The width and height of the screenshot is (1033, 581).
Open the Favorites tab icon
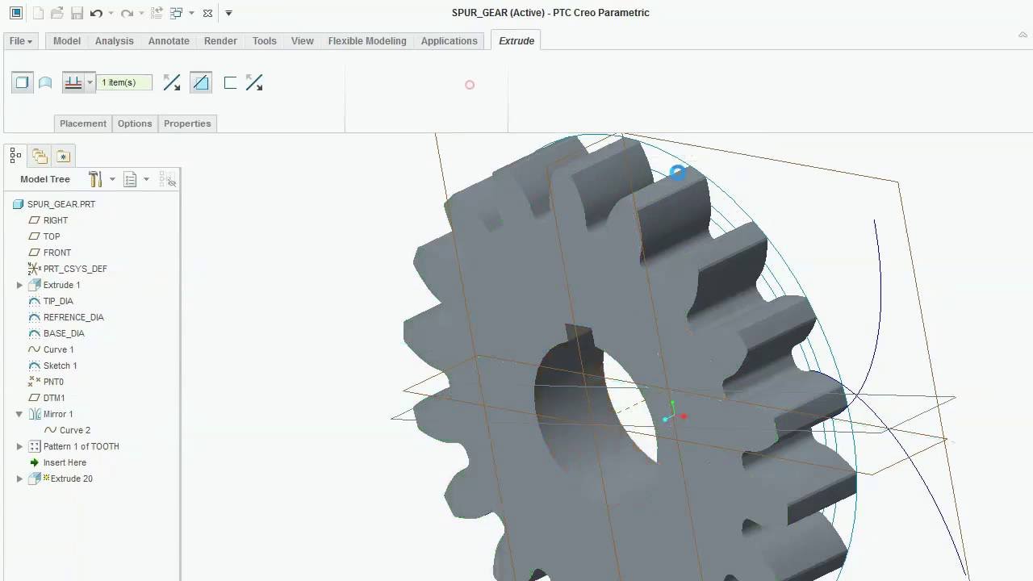[x=64, y=156]
